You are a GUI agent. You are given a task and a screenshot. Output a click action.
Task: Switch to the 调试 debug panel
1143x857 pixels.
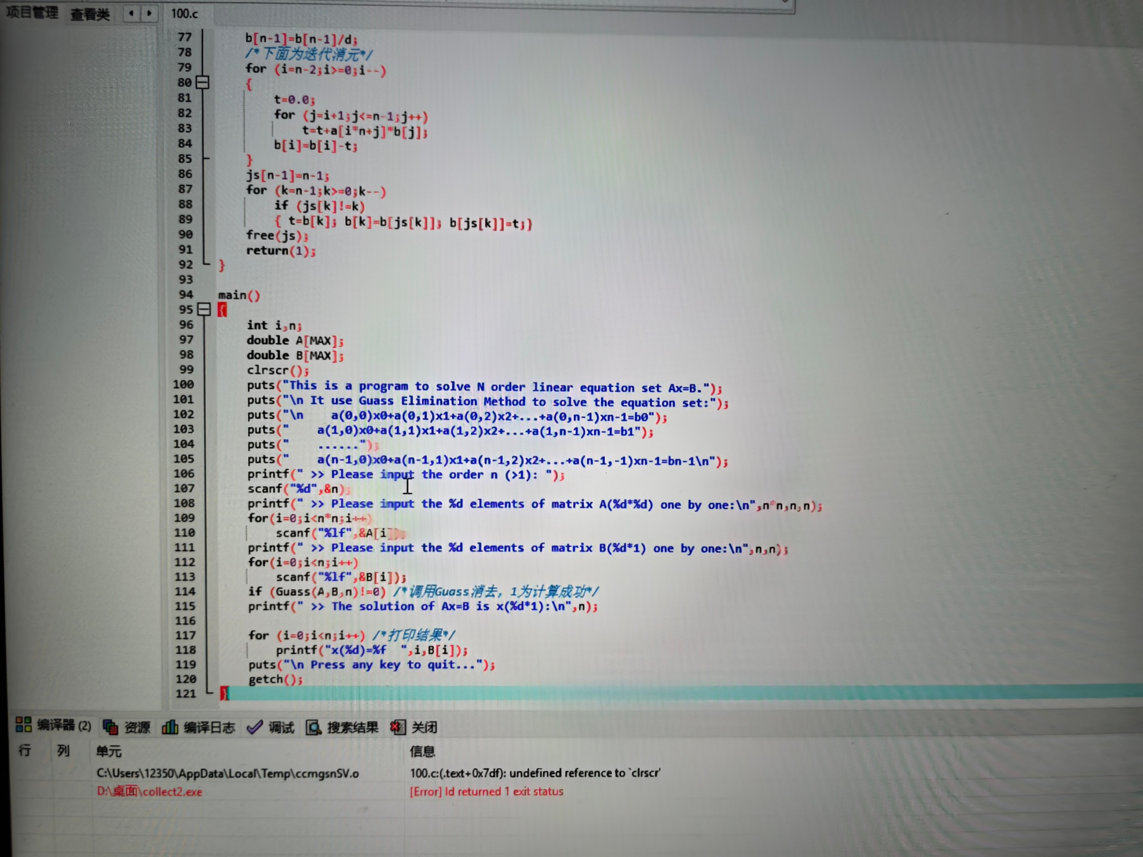click(x=271, y=727)
